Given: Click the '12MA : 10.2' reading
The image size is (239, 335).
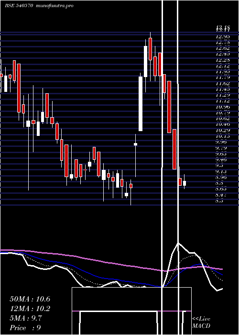Looking at the screenshot, I should click(30, 309).
